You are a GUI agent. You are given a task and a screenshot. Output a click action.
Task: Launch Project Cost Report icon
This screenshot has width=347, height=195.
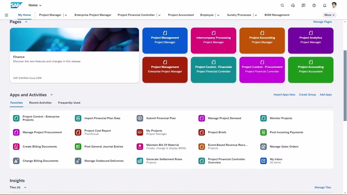(x=78, y=132)
